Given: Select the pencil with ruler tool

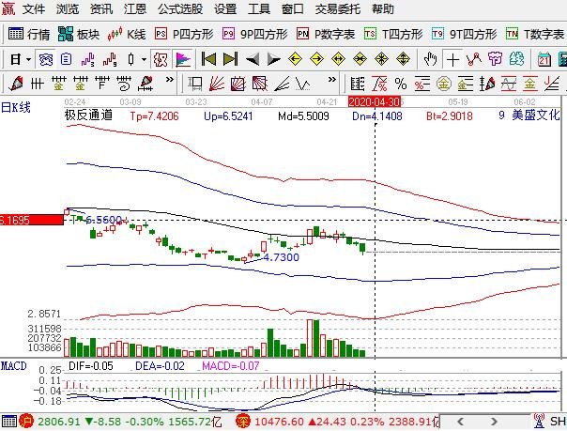Looking at the screenshot, I should coord(146,84).
